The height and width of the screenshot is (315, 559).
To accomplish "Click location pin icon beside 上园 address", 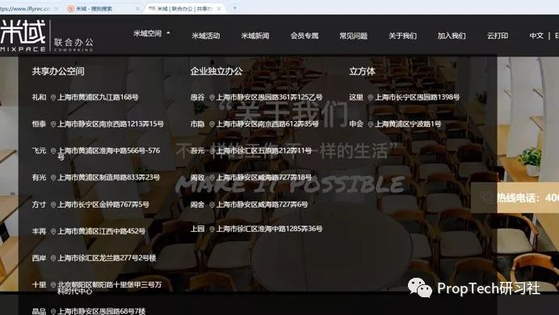I will coord(212,229).
